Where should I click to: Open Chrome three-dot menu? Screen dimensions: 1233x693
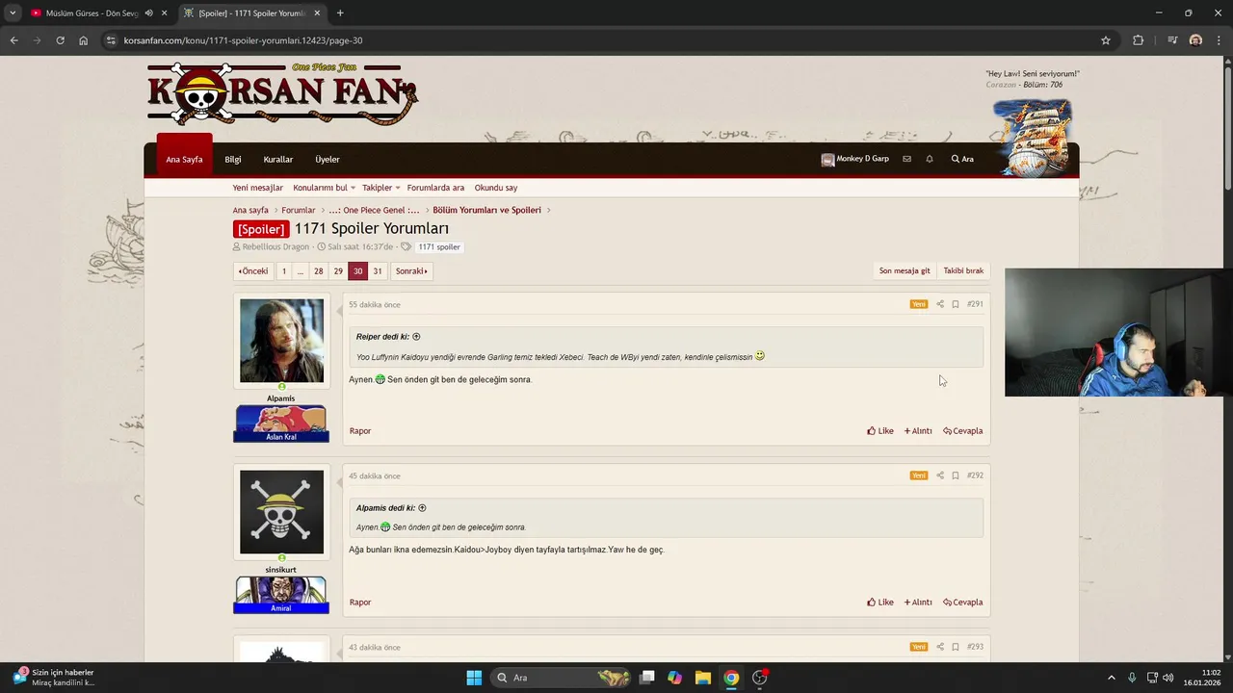(1220, 40)
